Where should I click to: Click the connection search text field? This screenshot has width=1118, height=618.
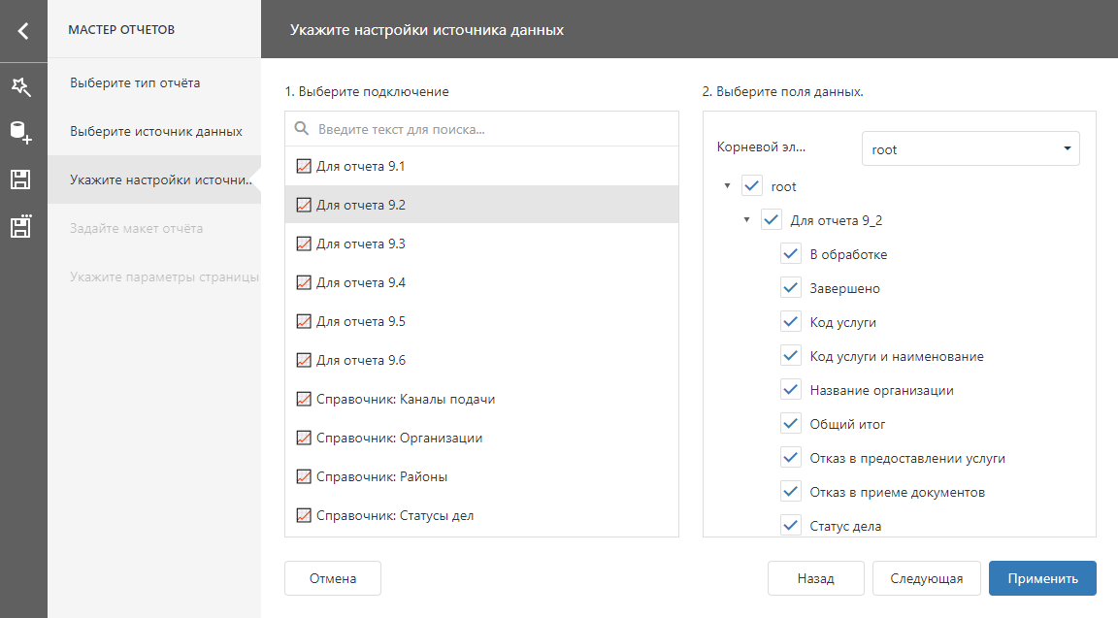coord(495,129)
